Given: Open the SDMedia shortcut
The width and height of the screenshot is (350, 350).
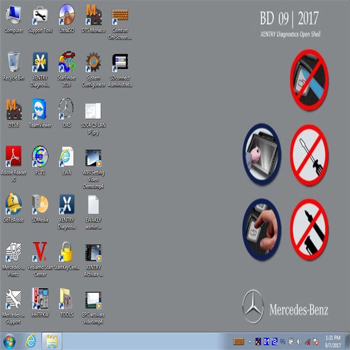Looking at the screenshot, I should pos(40,208).
